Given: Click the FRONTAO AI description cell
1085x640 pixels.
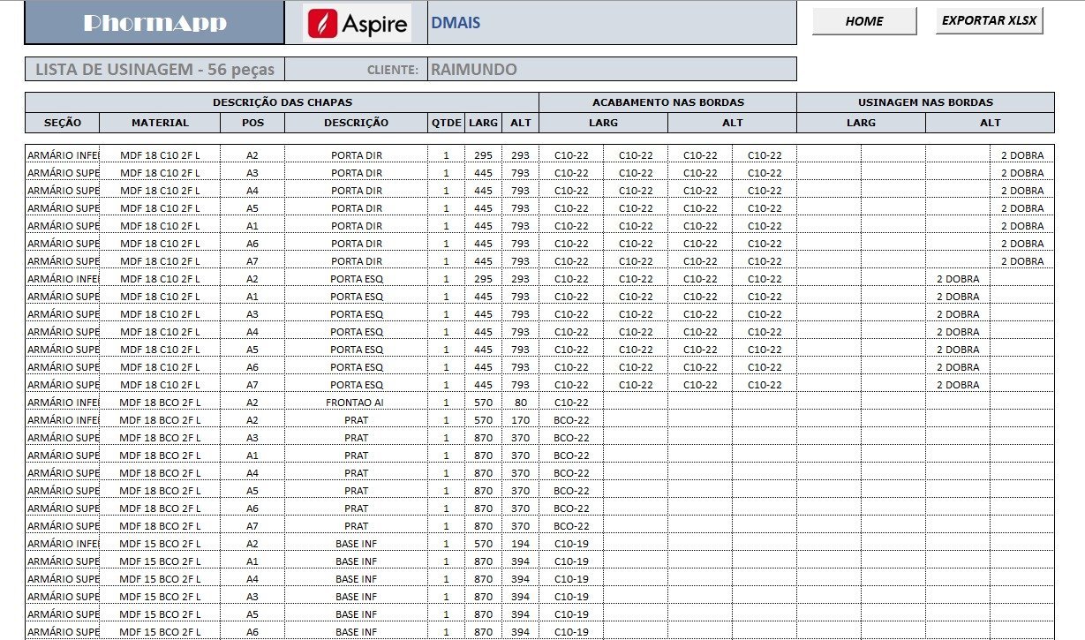Looking at the screenshot, I should click(x=356, y=403).
